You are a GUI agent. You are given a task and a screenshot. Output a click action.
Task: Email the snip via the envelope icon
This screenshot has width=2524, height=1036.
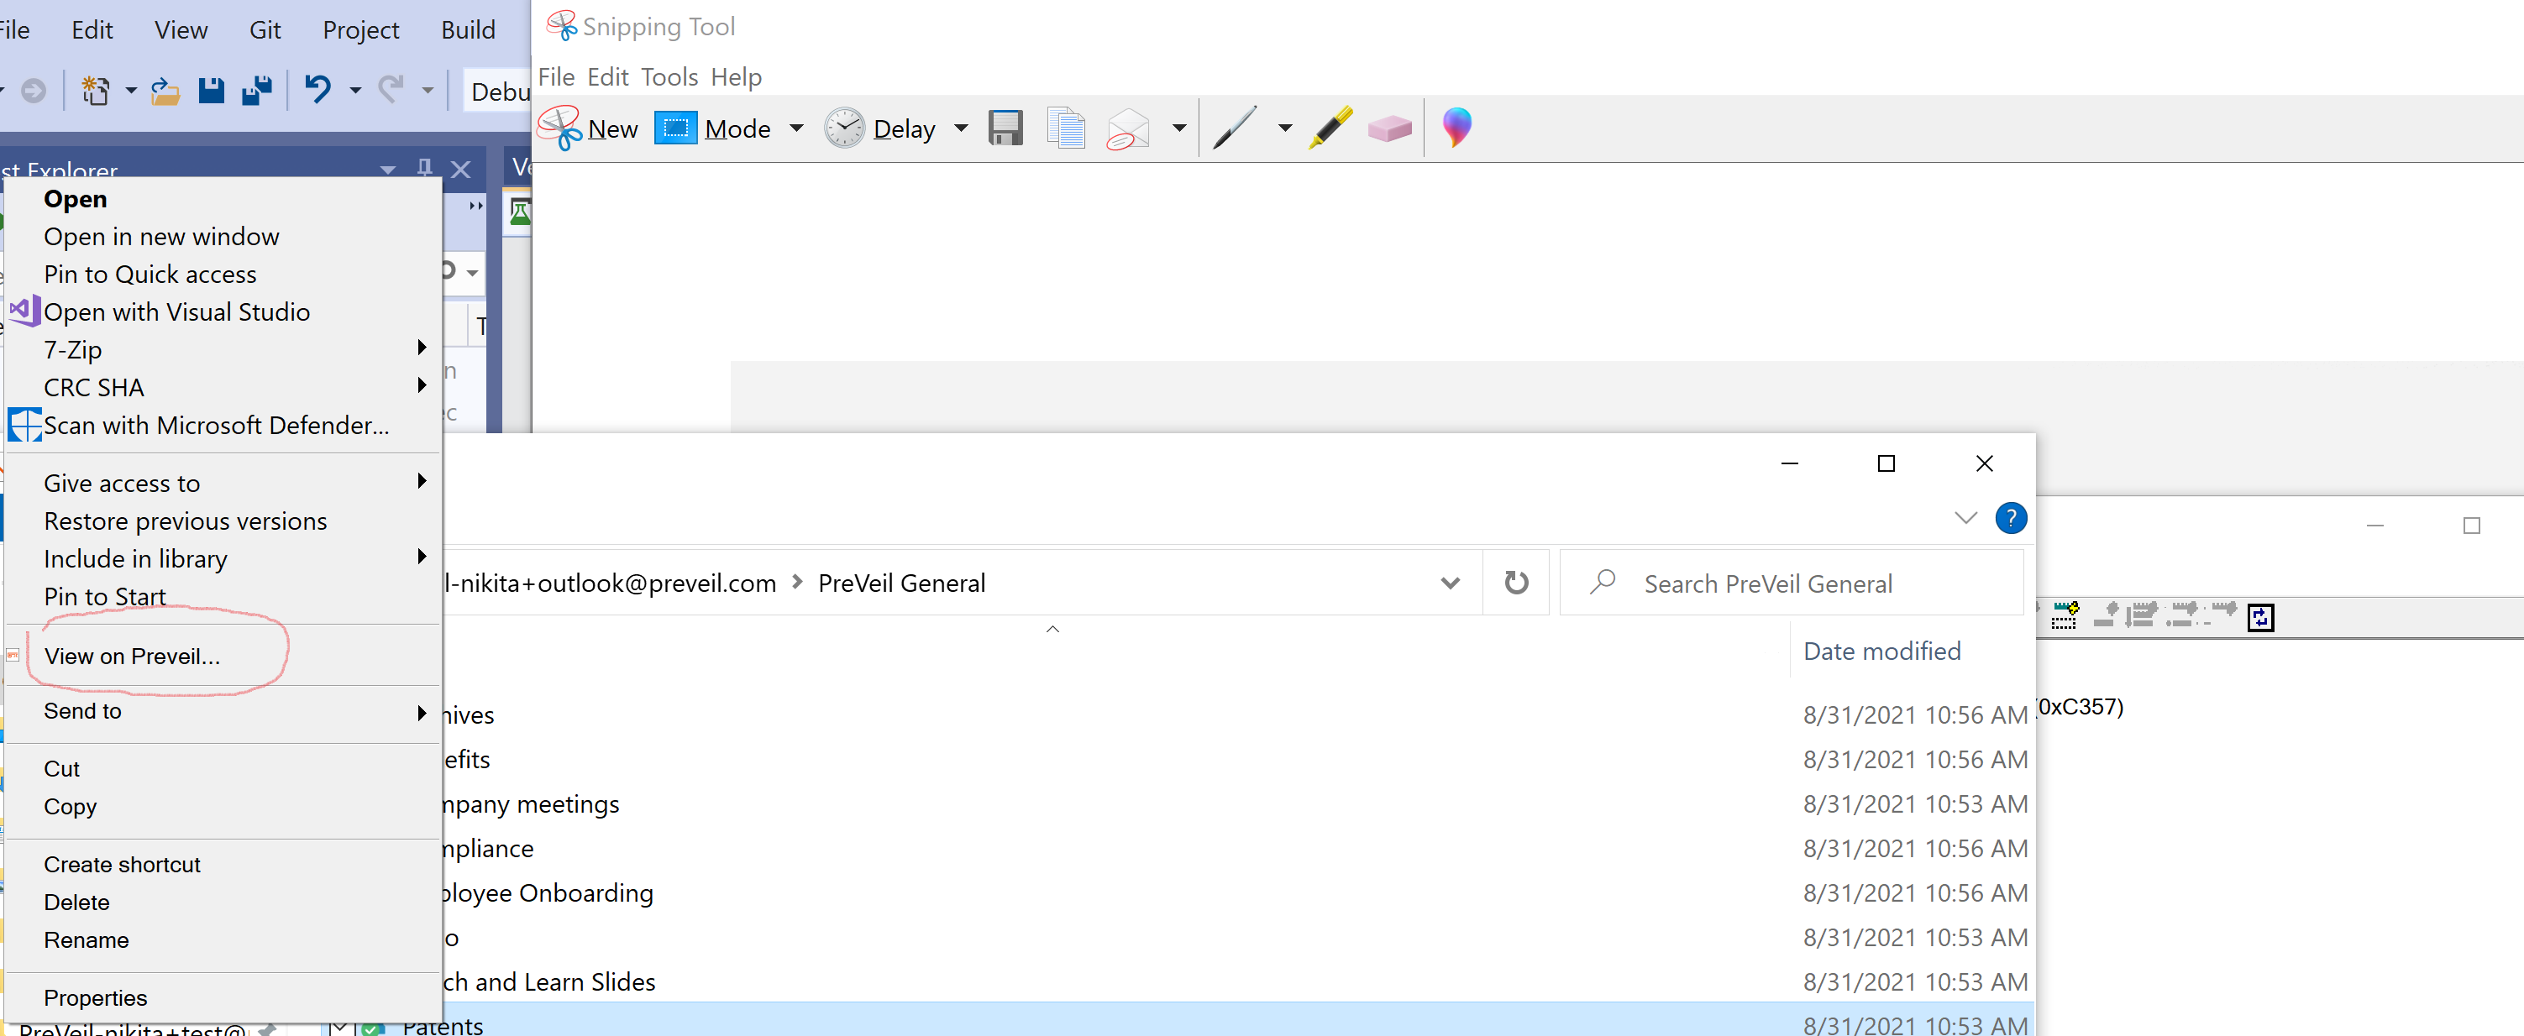(1127, 128)
